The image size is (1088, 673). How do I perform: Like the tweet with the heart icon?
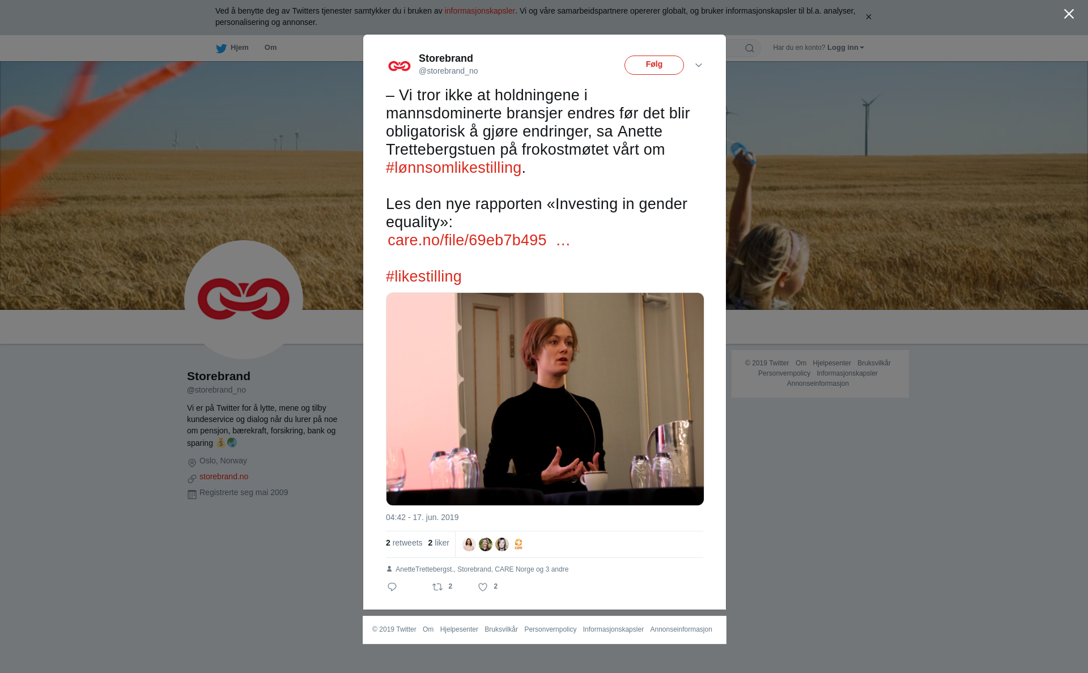[483, 587]
